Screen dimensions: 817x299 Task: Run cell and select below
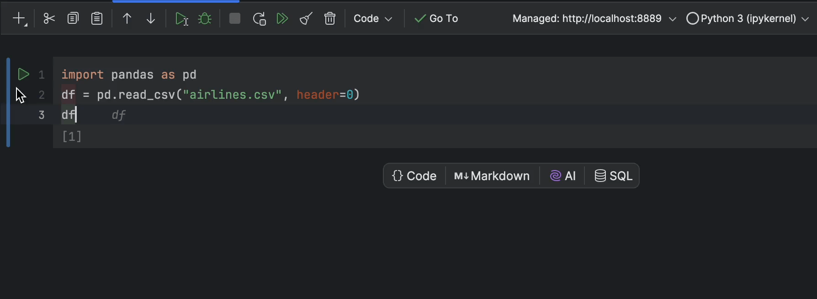(x=181, y=19)
